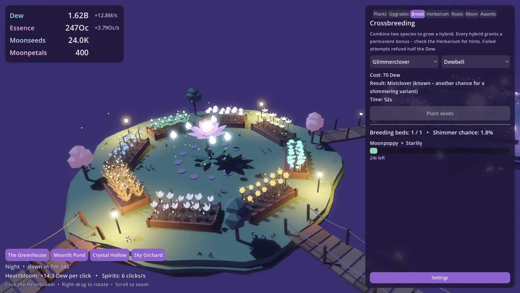The image size is (520, 293).
Task: Visit the Sky Orchard
Action: coord(148,255)
